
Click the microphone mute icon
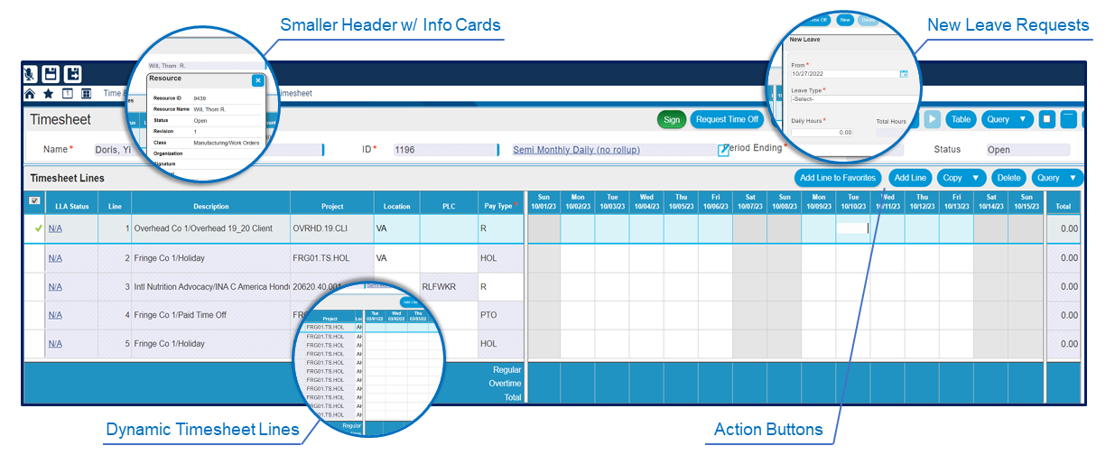click(30, 74)
